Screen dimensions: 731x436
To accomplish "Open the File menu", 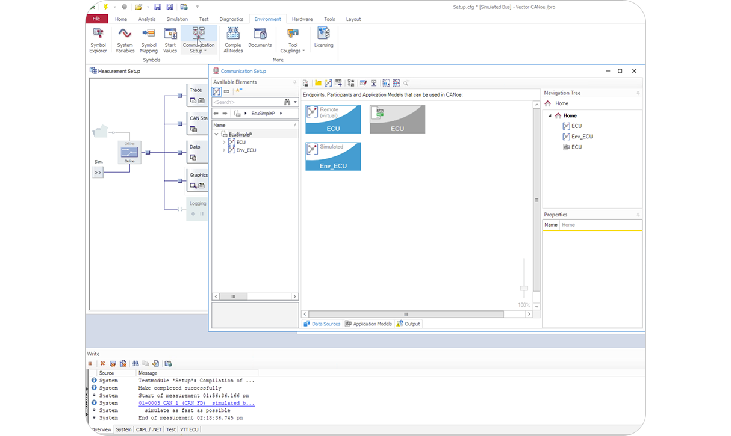I will click(x=96, y=19).
